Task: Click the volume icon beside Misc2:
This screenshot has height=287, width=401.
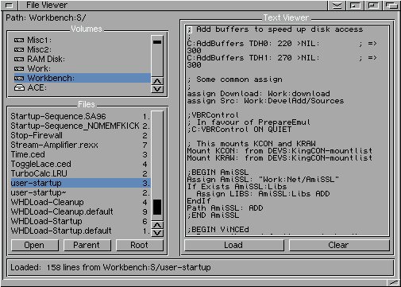Action: click(19, 50)
